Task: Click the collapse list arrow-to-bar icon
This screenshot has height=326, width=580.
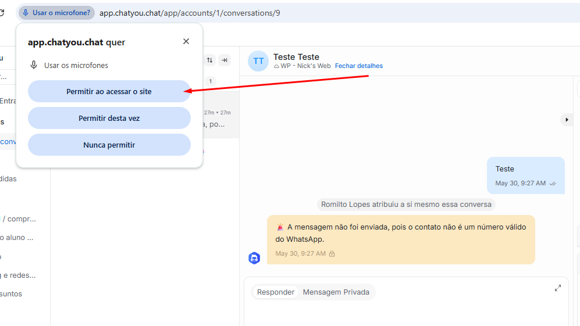Action: (x=225, y=60)
